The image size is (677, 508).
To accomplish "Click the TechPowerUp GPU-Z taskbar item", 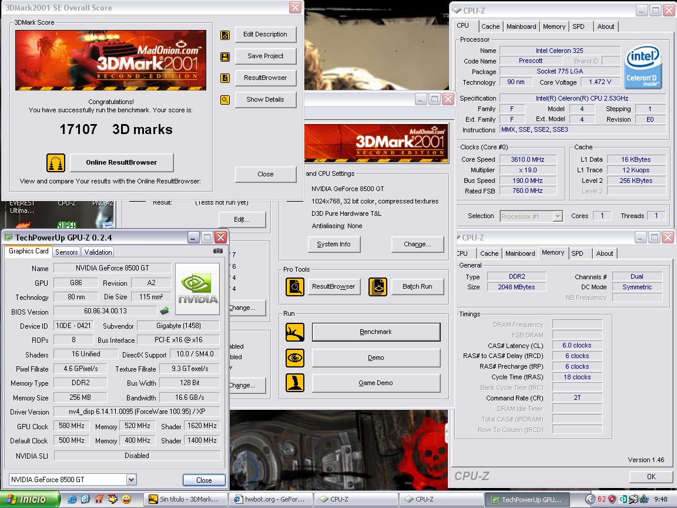I will (527, 499).
